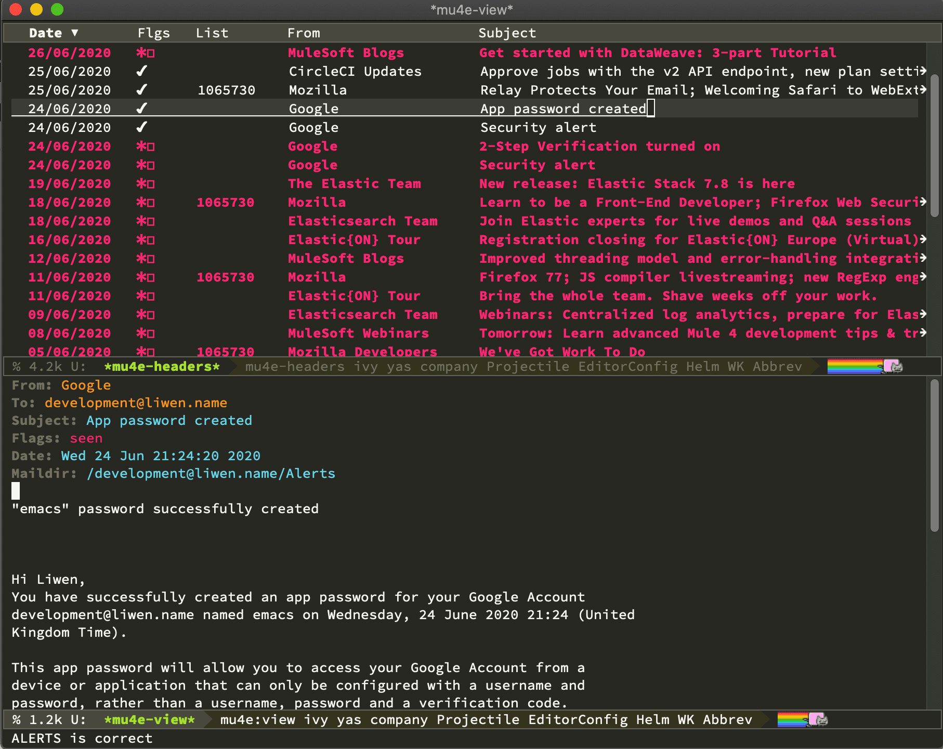Click truncation arrow on CircleCI subject line
Screen dimensions: 943x749
pos(923,71)
